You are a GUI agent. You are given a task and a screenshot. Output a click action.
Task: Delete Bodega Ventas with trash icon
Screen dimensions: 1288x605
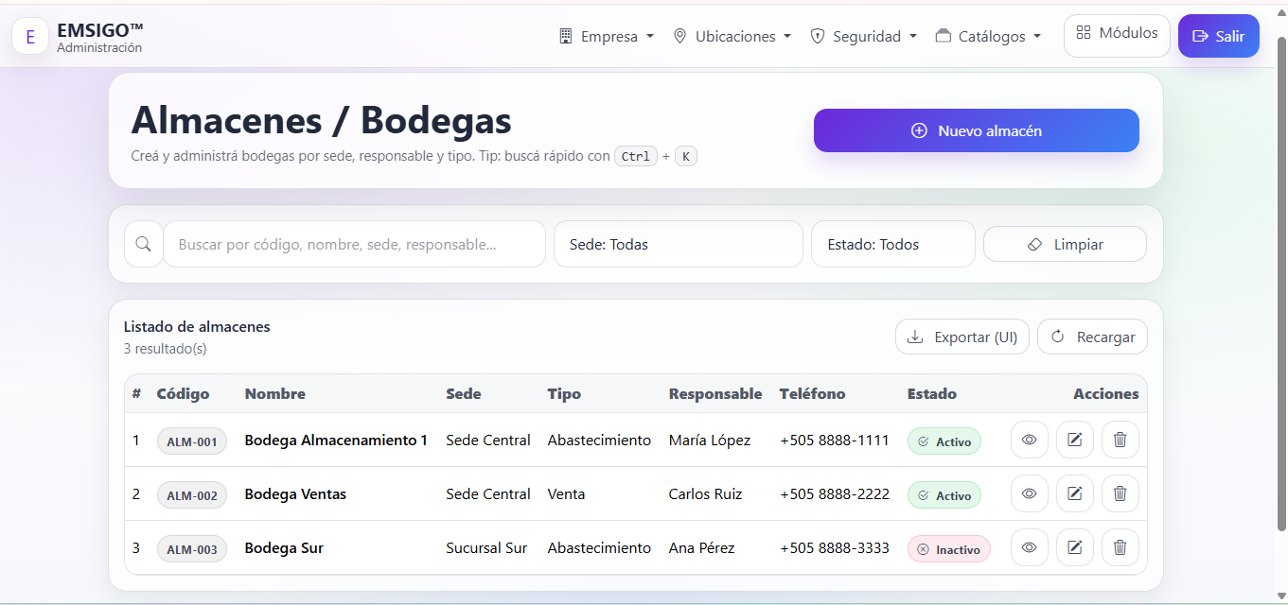(1120, 493)
